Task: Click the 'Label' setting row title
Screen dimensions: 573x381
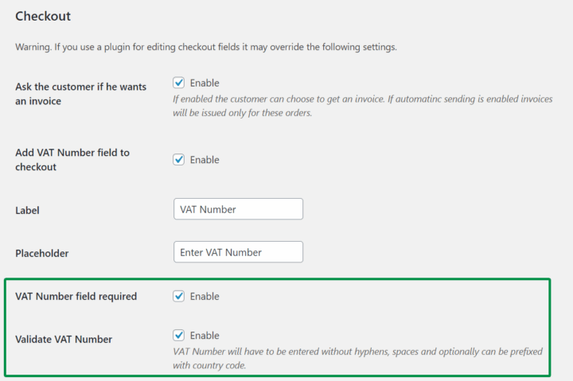Action: click(x=27, y=210)
